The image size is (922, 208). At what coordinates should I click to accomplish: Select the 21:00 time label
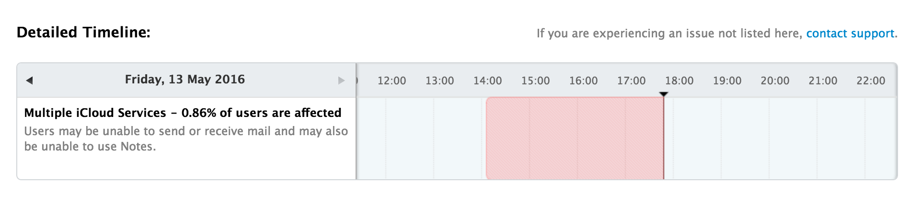tap(823, 81)
